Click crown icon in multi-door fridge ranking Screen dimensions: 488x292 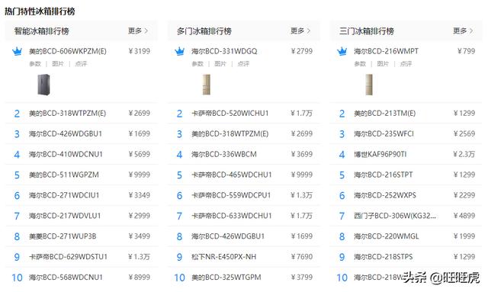[x=180, y=51]
